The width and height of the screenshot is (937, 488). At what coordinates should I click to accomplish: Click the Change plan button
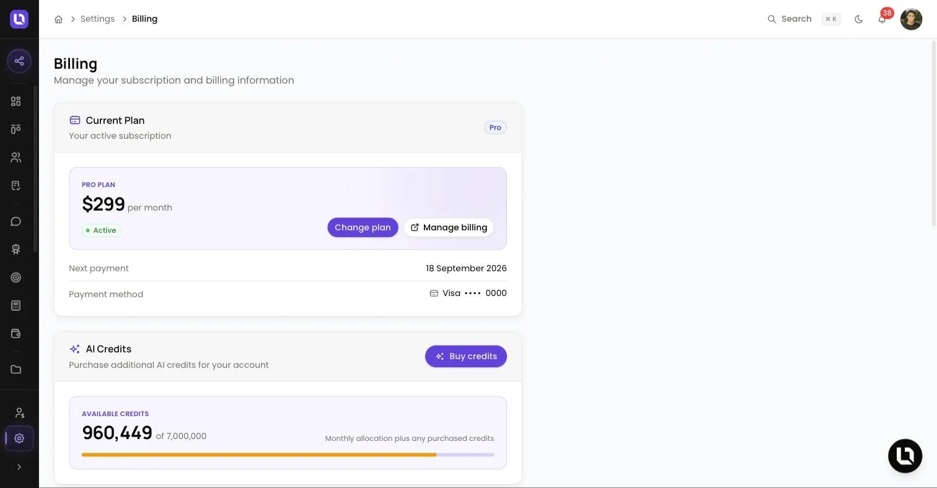tap(363, 227)
